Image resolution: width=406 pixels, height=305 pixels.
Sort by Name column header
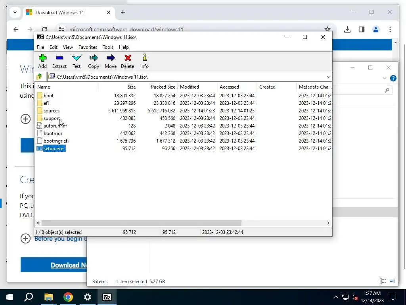click(x=66, y=87)
